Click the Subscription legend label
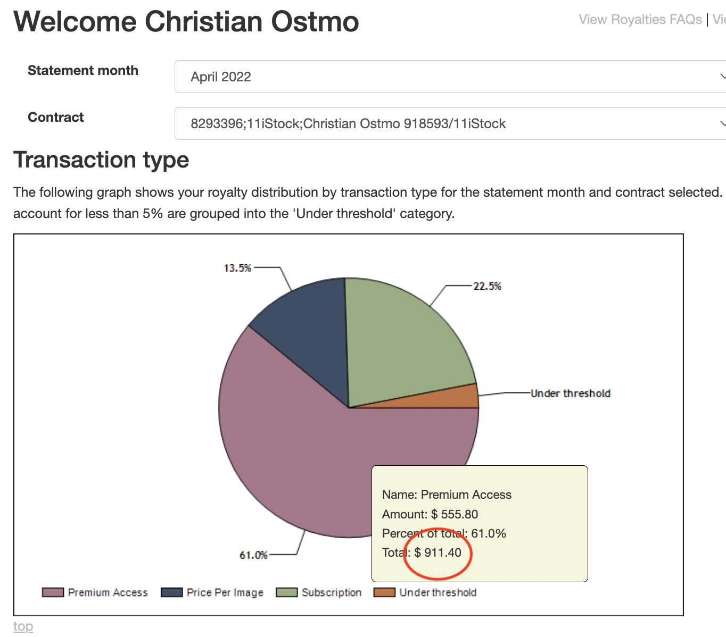 tap(332, 592)
